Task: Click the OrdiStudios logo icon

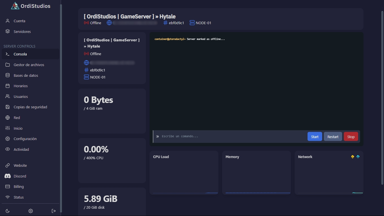Action: coord(15,6)
